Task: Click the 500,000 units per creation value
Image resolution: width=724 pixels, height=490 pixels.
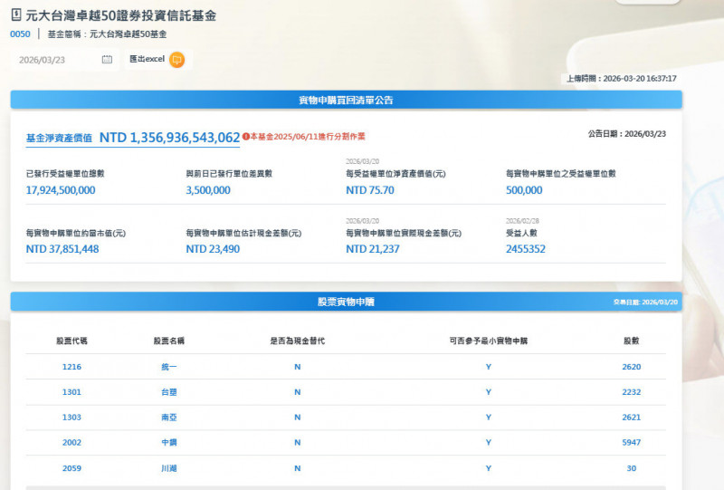Action: [524, 190]
